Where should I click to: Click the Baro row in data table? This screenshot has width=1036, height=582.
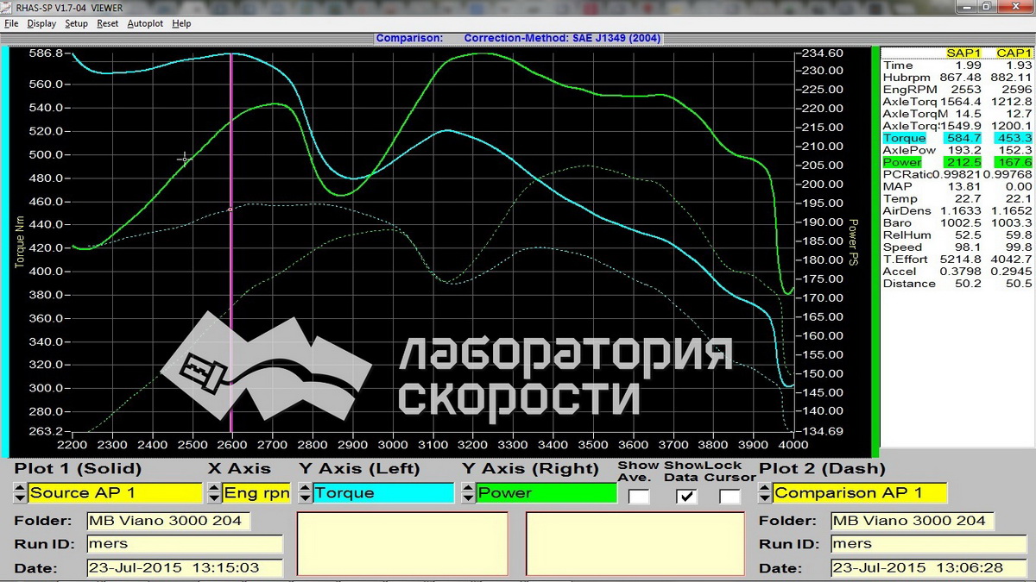(957, 222)
